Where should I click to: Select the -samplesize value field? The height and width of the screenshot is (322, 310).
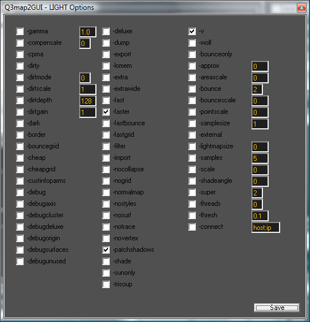[260, 124]
